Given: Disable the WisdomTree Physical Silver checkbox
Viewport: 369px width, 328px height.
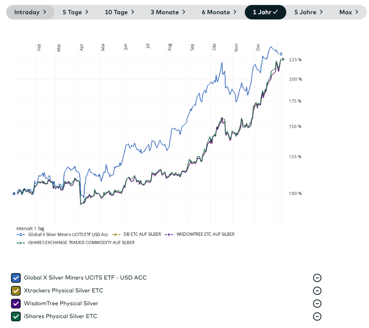Looking at the screenshot, I should [x=16, y=304].
